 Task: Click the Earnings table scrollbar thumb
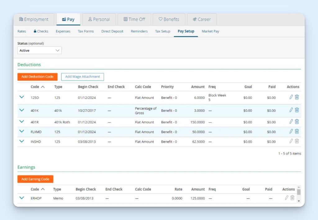pyautogui.click(x=299, y=192)
